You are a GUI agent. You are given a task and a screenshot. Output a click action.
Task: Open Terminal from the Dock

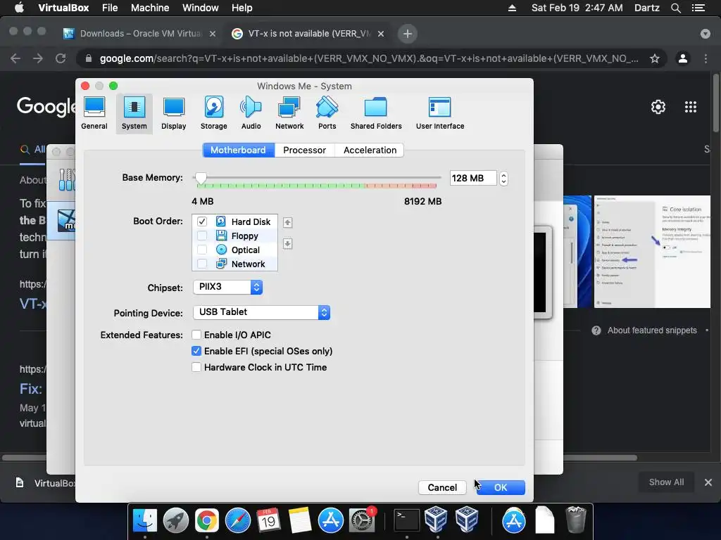406,520
